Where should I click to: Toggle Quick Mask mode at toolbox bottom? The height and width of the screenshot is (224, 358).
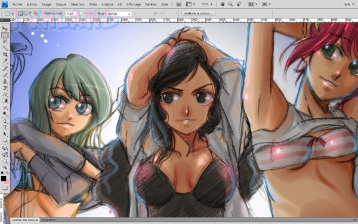tap(5, 188)
